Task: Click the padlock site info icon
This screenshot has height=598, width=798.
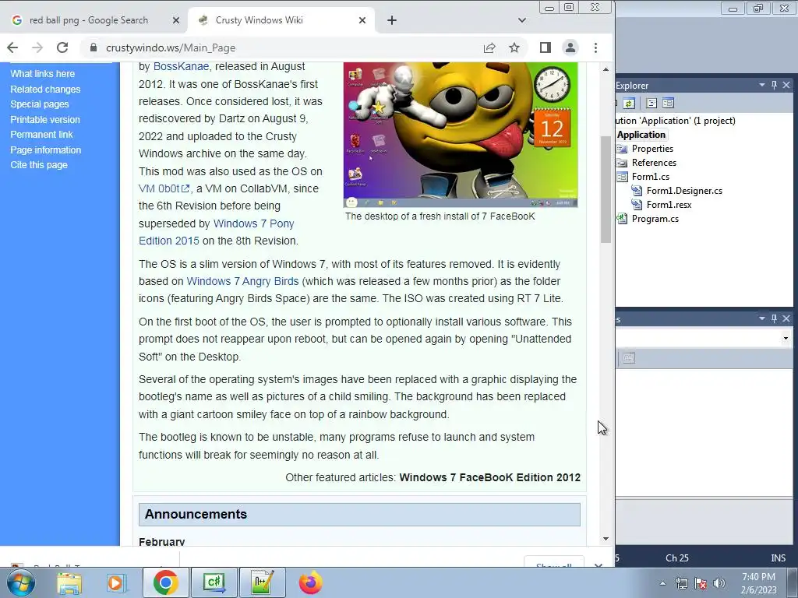Action: point(94,47)
